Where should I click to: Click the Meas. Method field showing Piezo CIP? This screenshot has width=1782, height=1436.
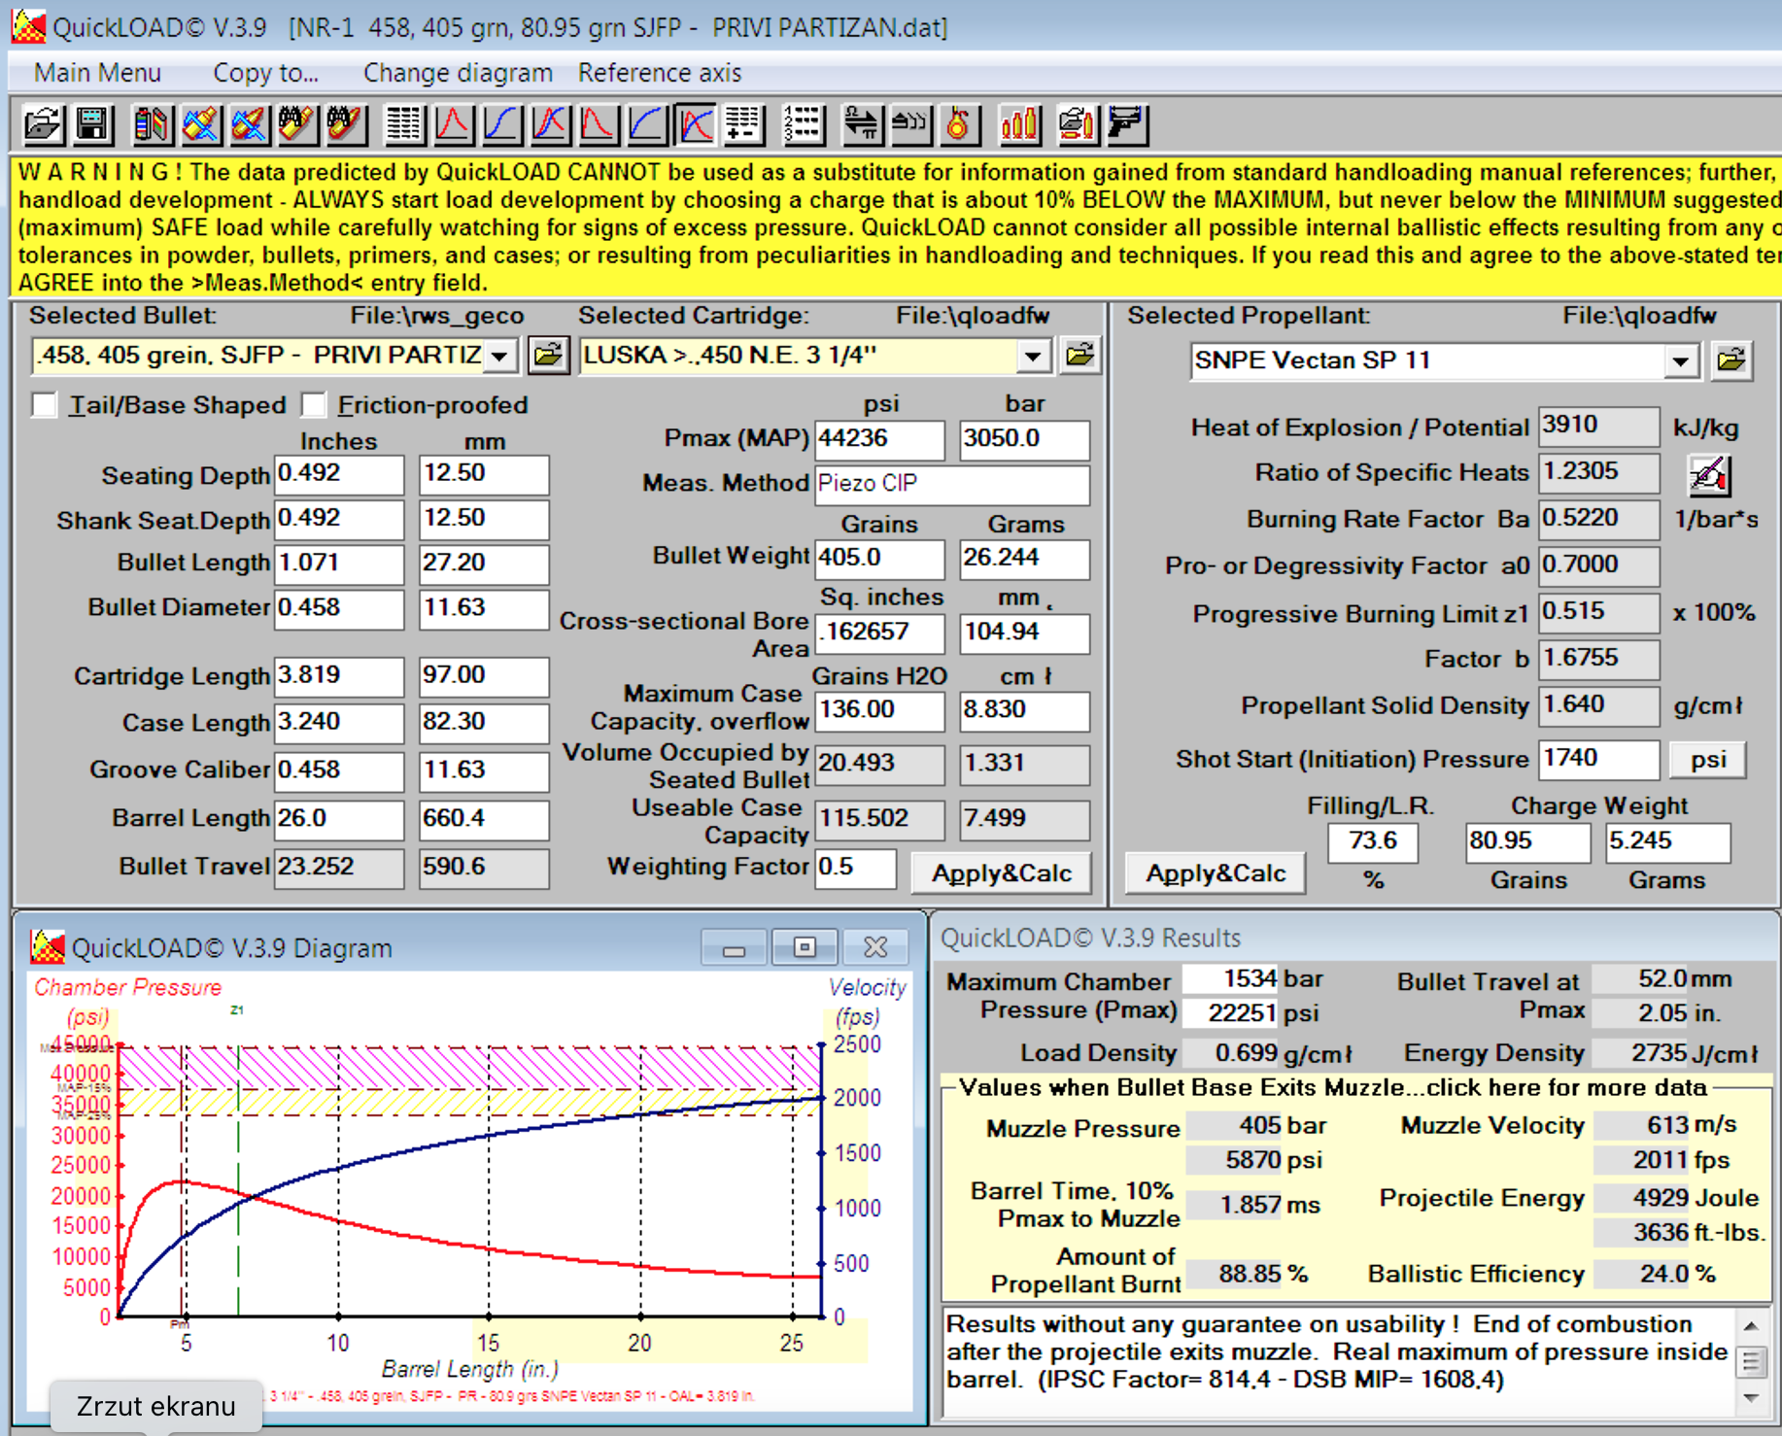[952, 484]
